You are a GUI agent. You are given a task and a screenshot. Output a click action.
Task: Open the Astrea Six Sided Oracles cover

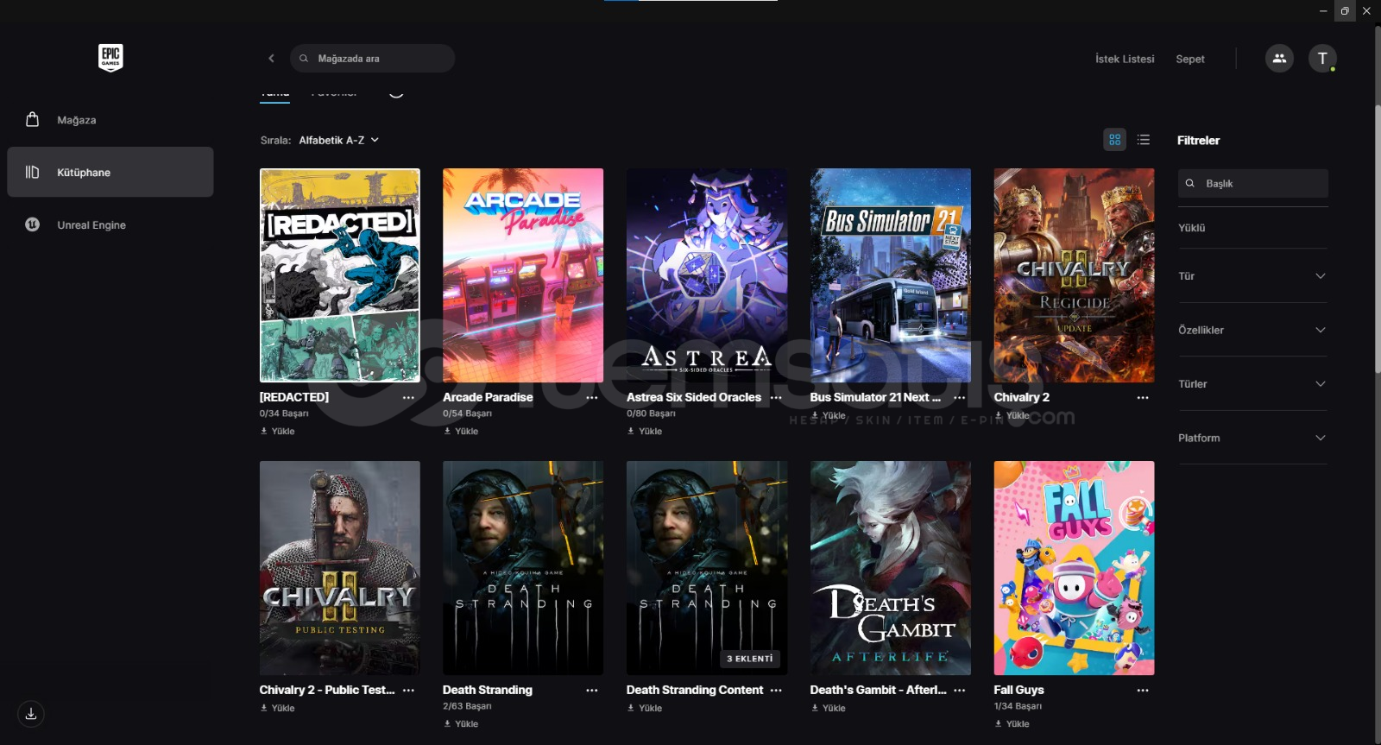[707, 275]
